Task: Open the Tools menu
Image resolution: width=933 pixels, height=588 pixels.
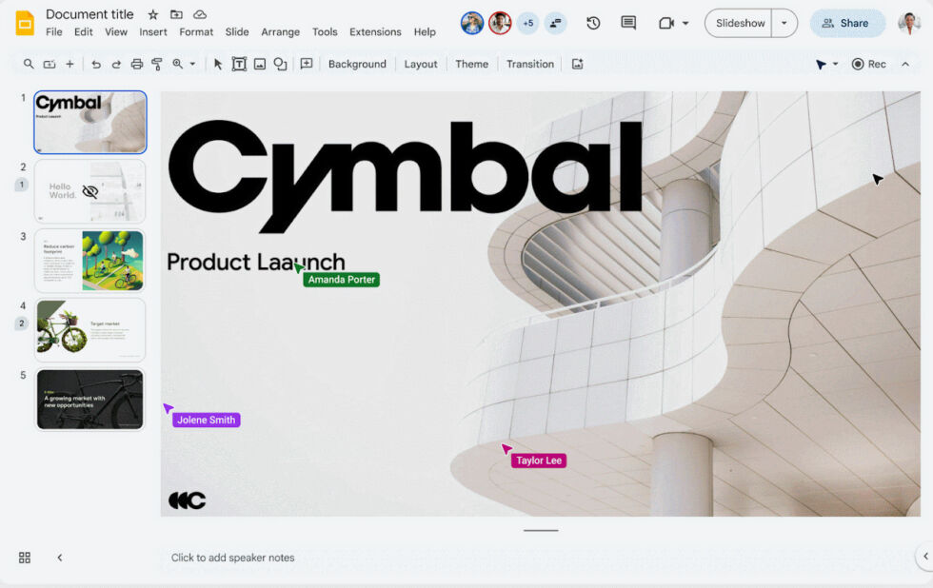Action: tap(325, 31)
